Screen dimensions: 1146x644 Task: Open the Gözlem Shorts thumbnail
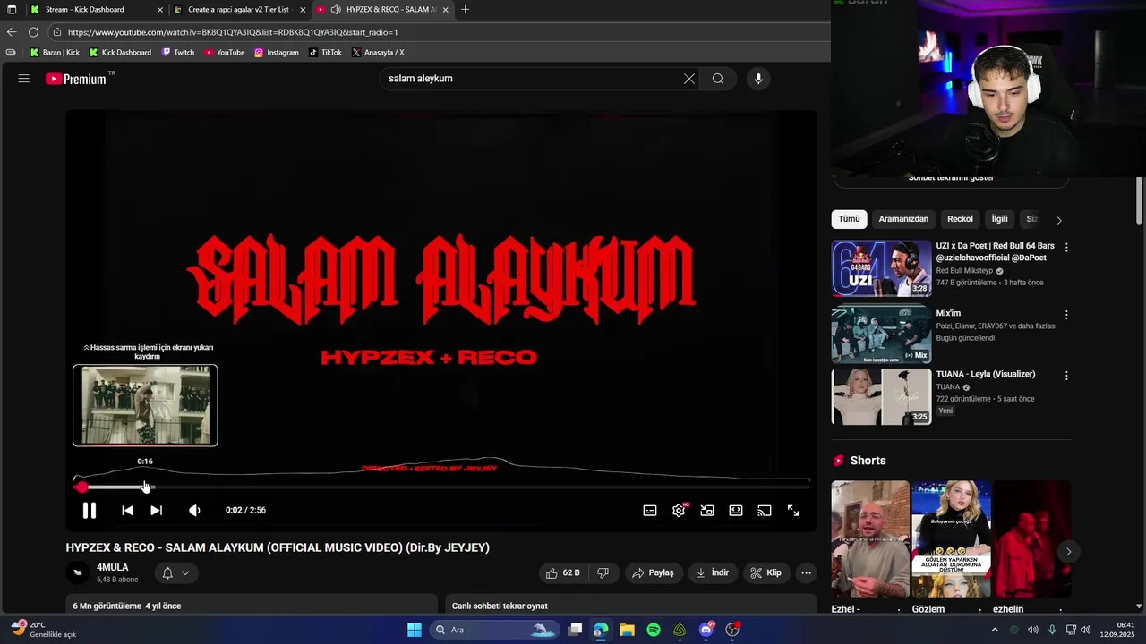[x=951, y=539]
